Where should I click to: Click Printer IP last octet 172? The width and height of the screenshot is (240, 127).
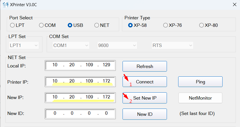107,81
